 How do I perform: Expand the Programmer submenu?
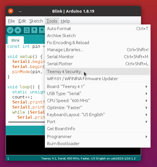[x=98, y=137]
